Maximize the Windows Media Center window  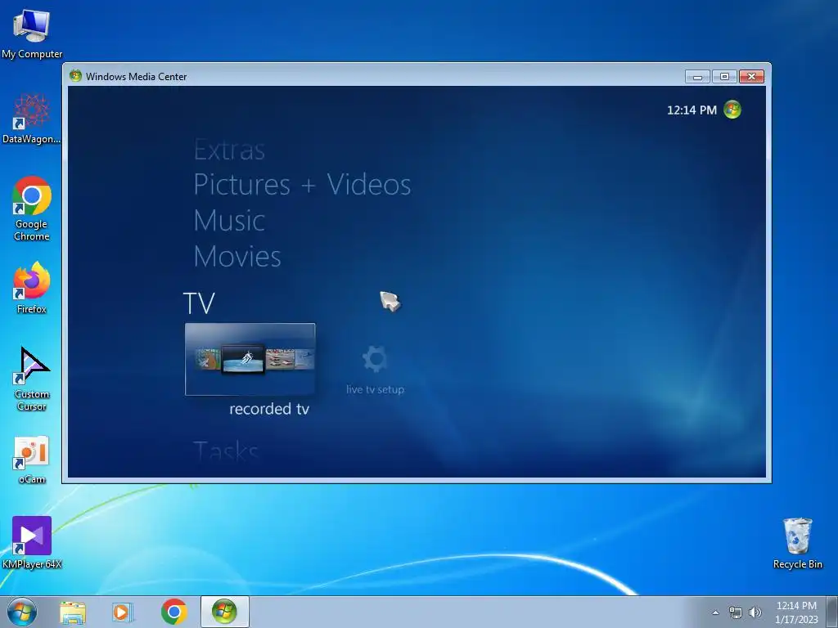pos(724,76)
